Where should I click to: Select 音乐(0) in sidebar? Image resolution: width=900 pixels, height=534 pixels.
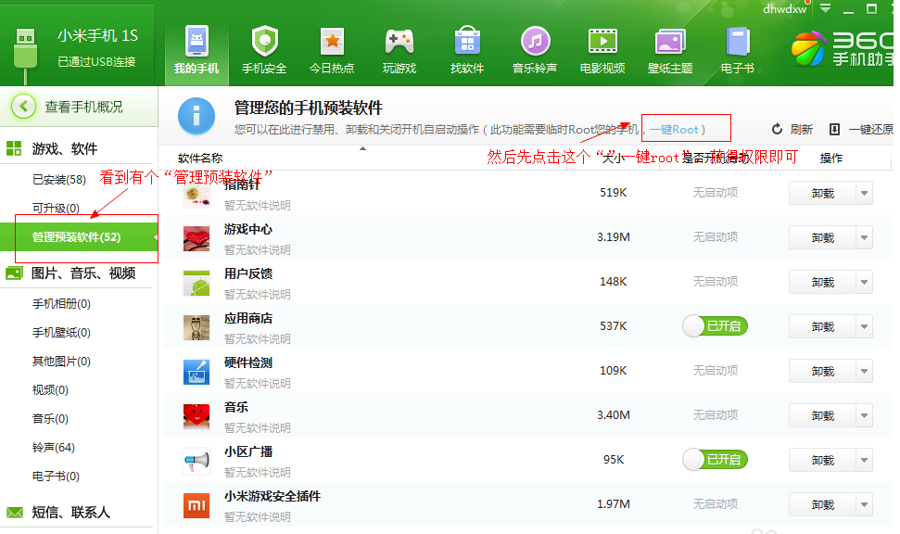[50, 419]
